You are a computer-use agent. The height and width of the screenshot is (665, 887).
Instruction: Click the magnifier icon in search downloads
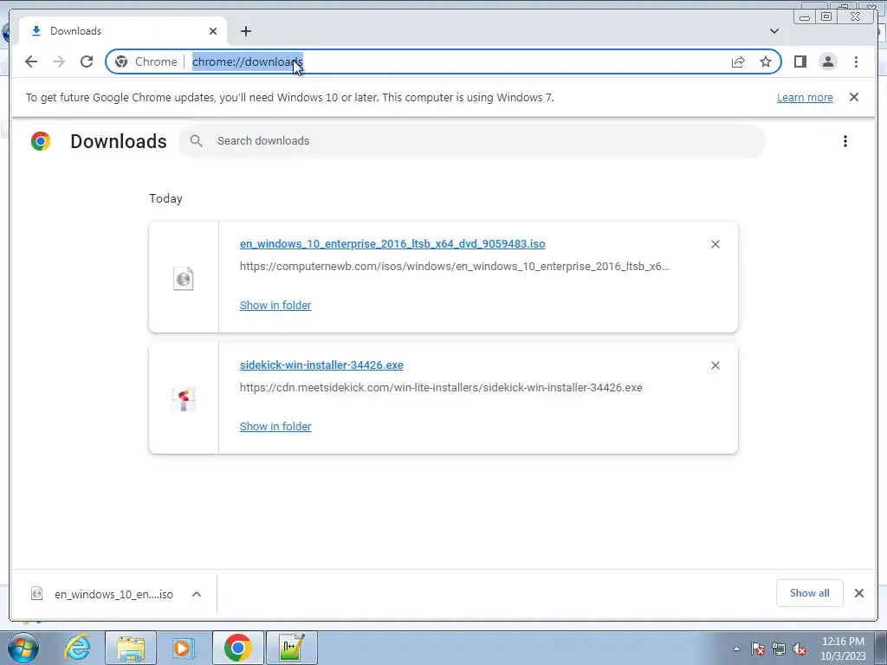[196, 141]
